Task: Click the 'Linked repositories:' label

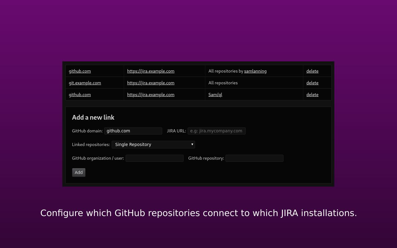Action: click(91, 144)
